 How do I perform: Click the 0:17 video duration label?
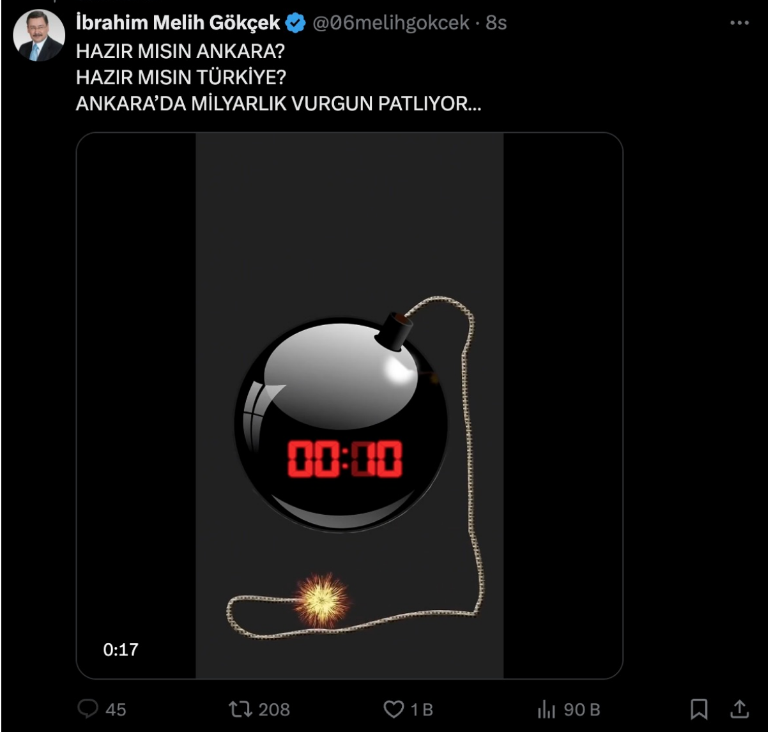coord(121,650)
